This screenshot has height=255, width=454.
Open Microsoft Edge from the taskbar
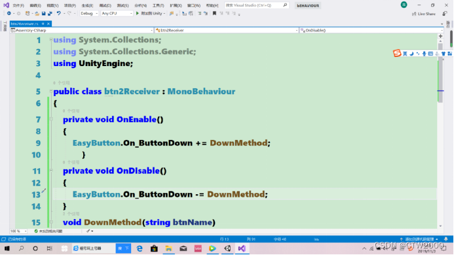point(140,248)
